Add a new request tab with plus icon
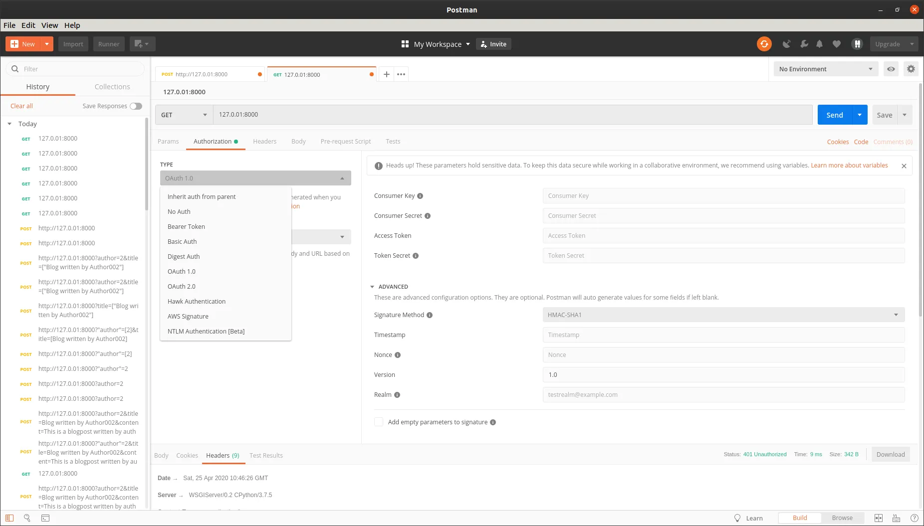The height and width of the screenshot is (526, 924). click(x=386, y=74)
